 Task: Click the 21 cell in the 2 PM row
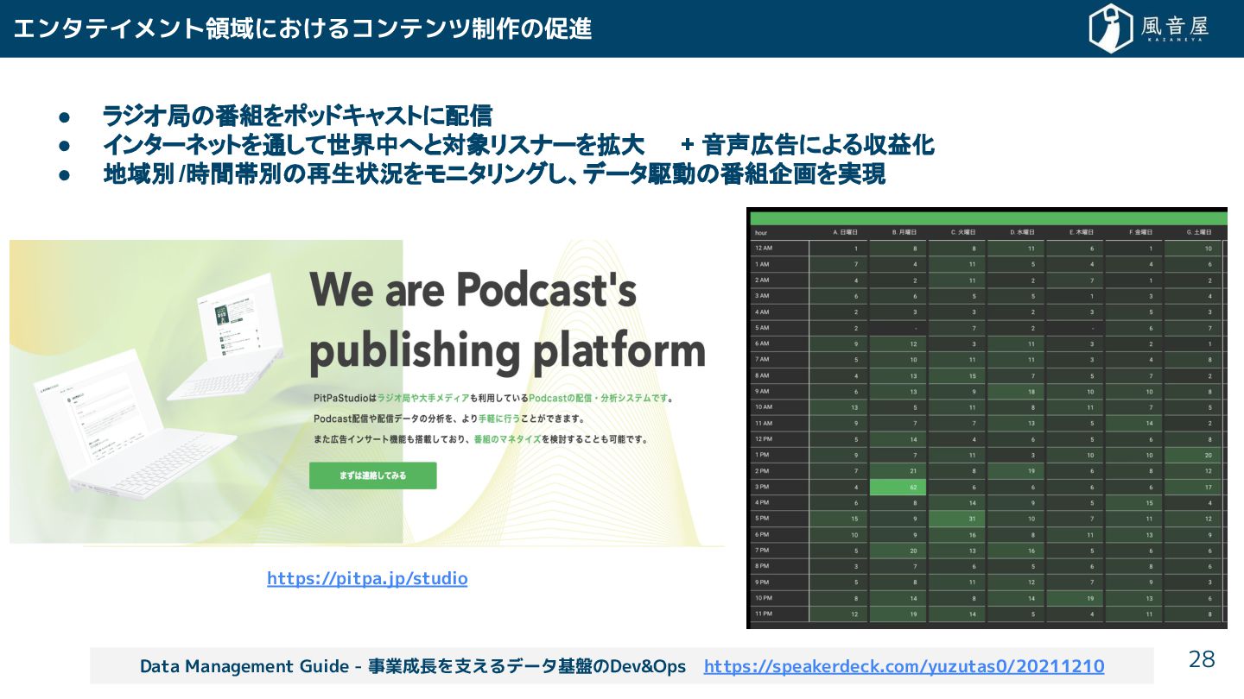[x=898, y=471]
